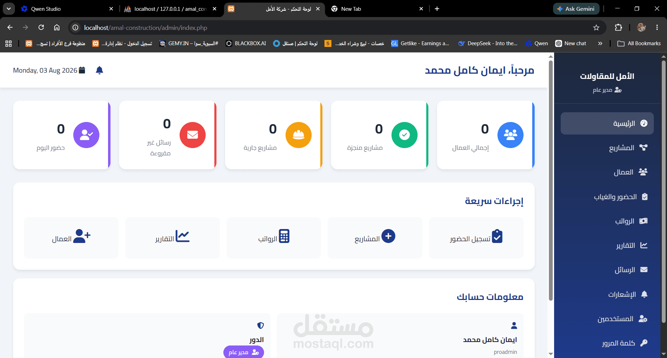
Task: Click the user icon above ايمان كامل محمد
Action: point(514,325)
